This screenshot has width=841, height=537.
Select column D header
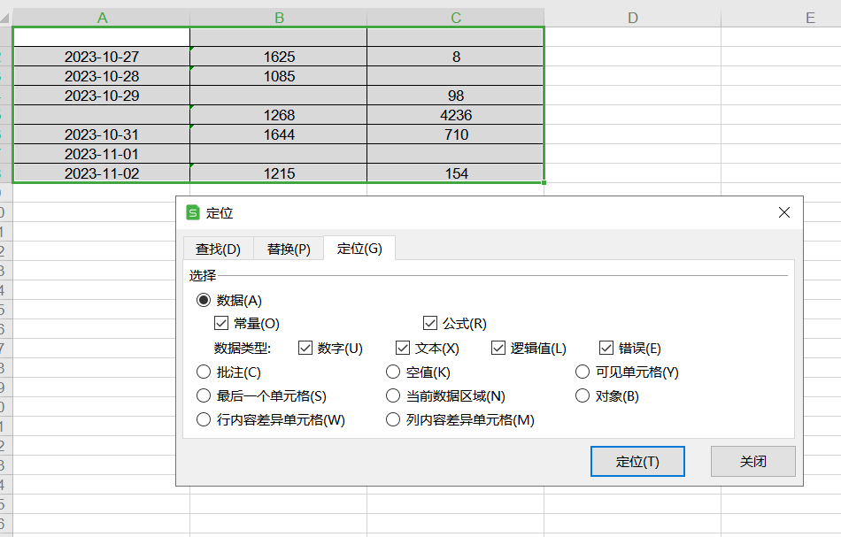click(x=632, y=18)
